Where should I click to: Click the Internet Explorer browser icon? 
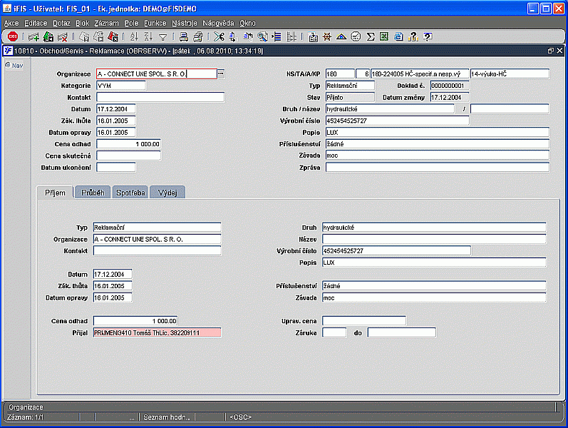(x=398, y=36)
